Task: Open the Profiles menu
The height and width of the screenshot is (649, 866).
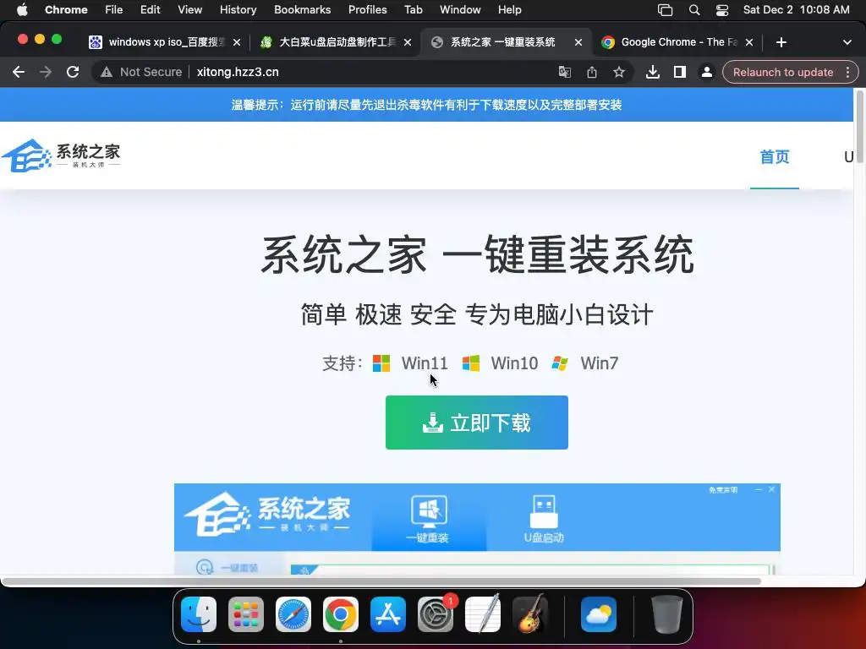Action: (367, 10)
